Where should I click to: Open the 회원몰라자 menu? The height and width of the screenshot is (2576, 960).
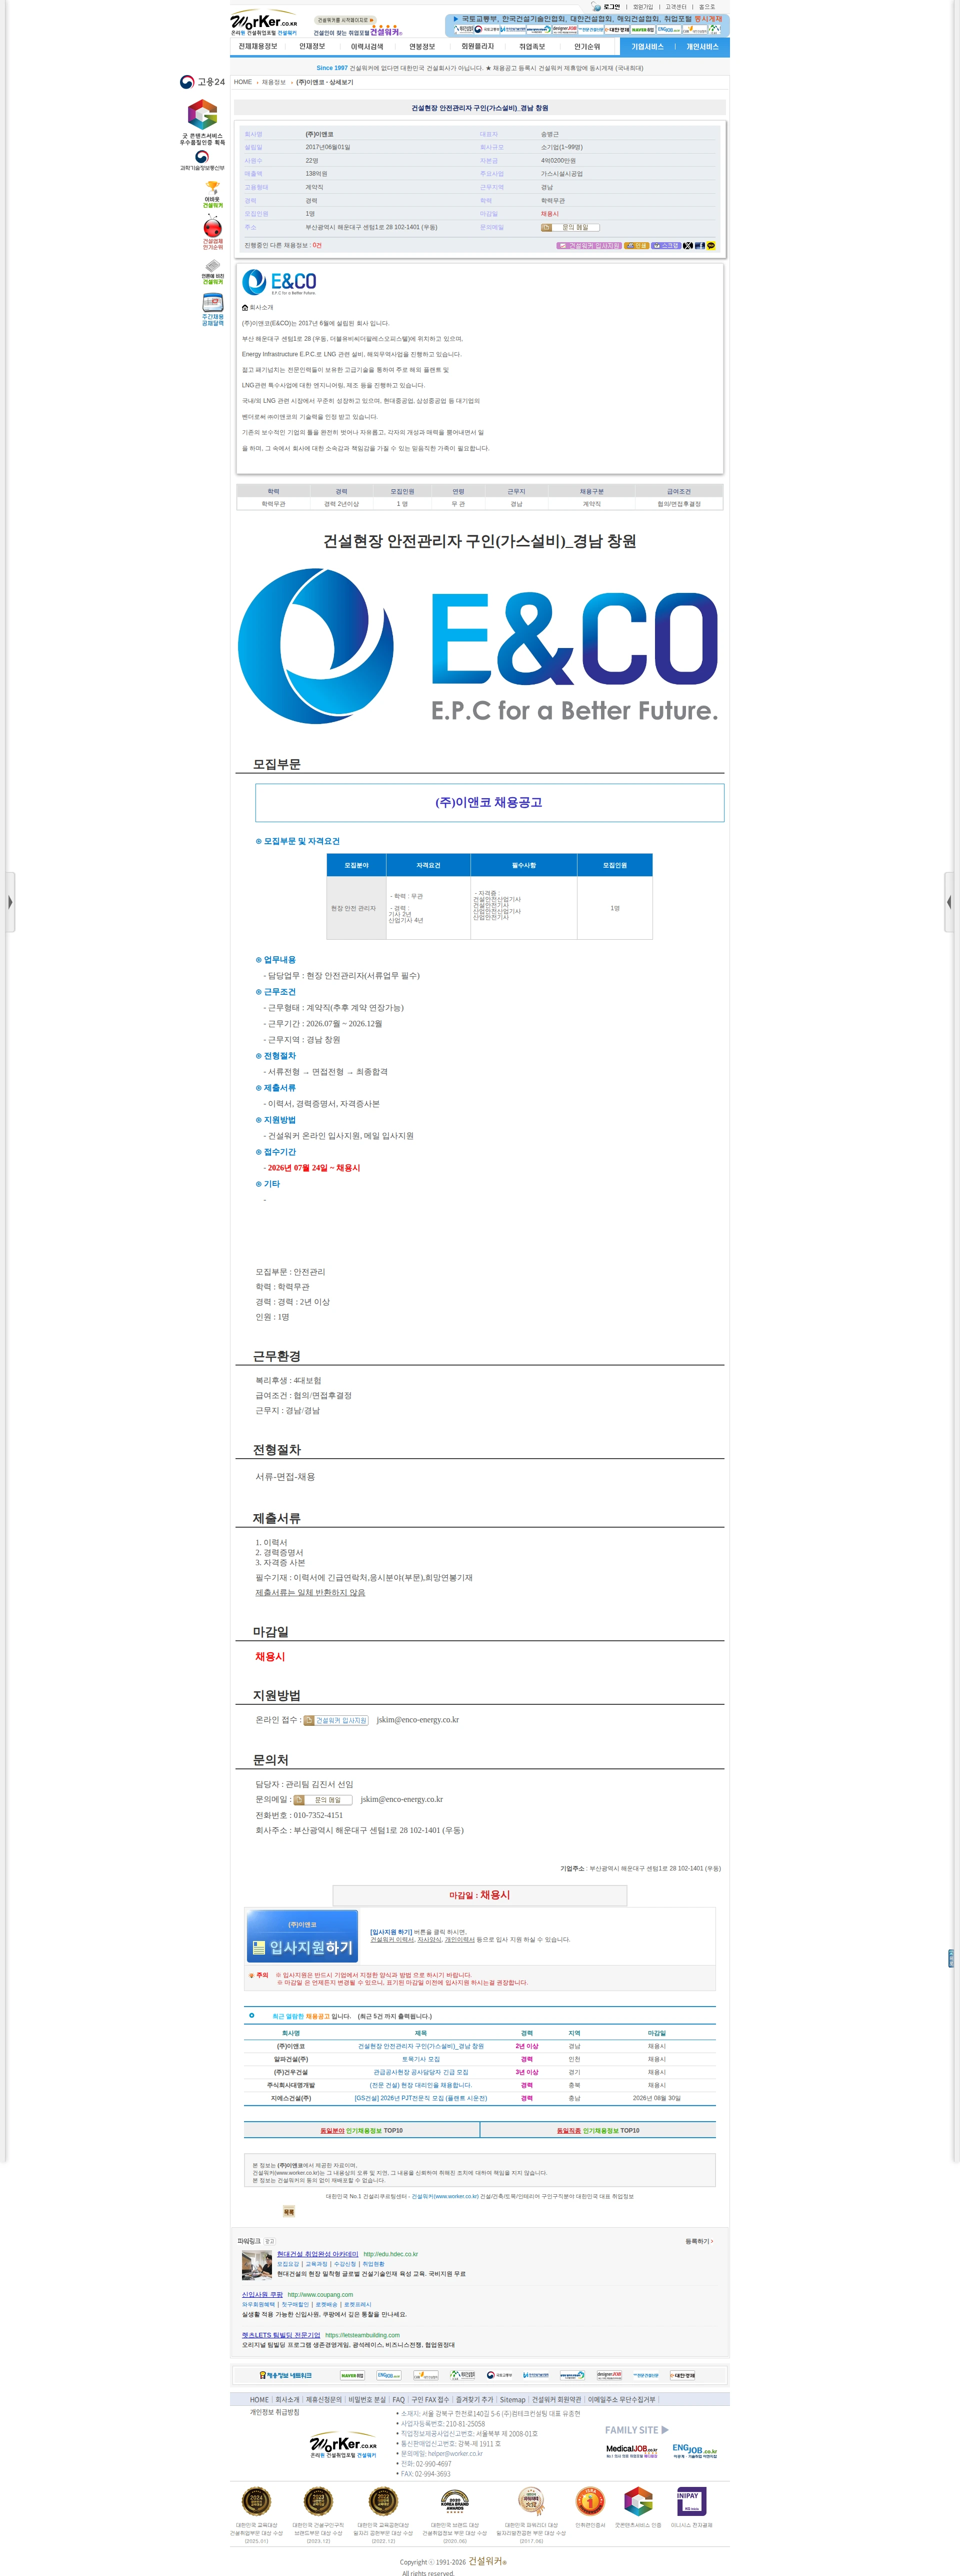[x=477, y=46]
